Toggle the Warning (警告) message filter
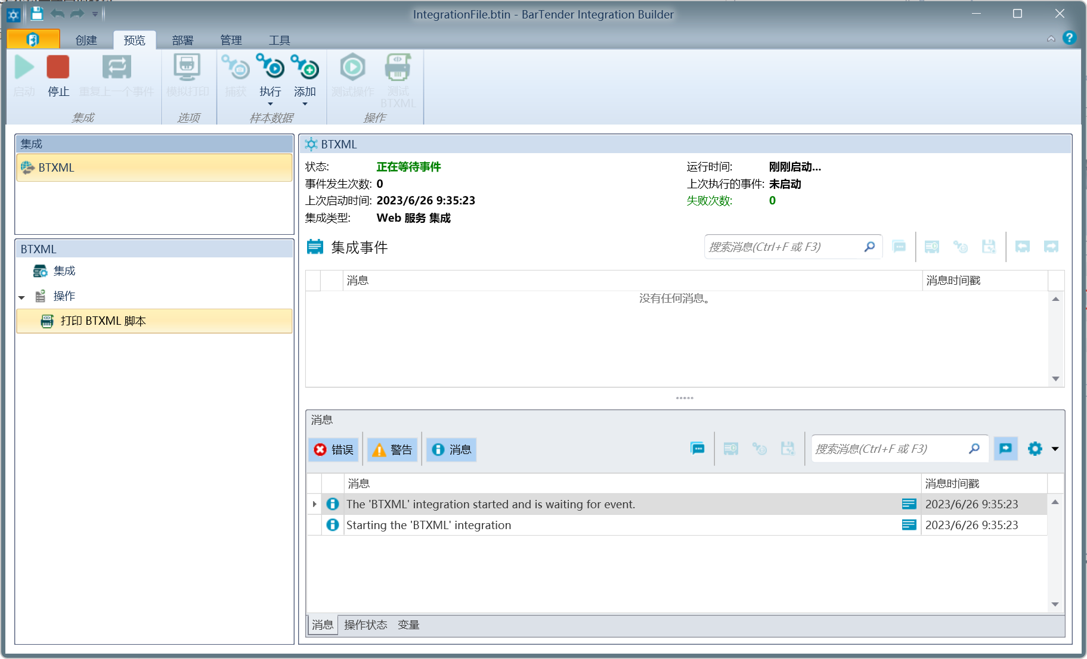Screen dimensions: 1087x659 click(x=392, y=449)
